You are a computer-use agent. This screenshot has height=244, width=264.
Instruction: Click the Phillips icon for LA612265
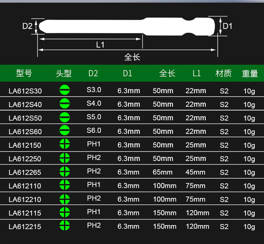[64, 171]
